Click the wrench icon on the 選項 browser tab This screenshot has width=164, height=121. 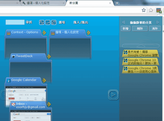(24, 3)
